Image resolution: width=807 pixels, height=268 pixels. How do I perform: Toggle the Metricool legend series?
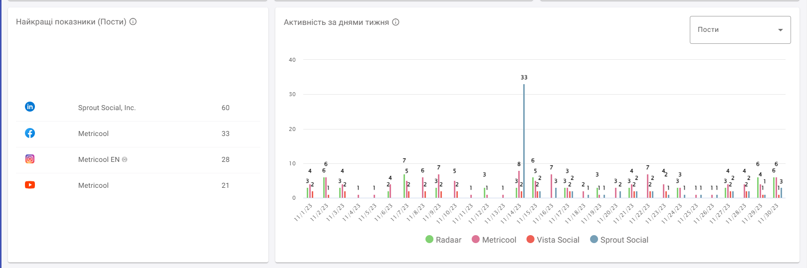494,240
